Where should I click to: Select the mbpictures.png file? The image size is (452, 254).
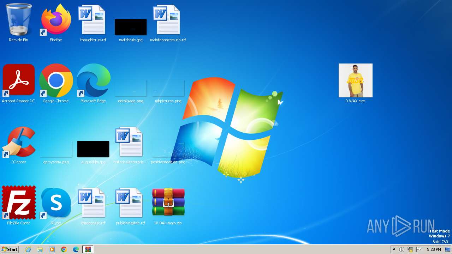pos(168,91)
